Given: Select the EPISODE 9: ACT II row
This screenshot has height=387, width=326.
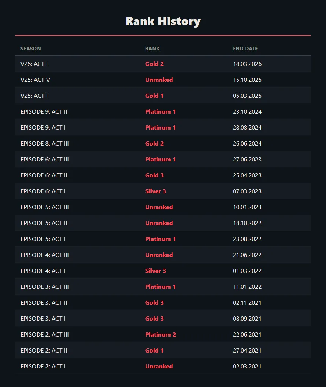Looking at the screenshot, I should (163, 111).
